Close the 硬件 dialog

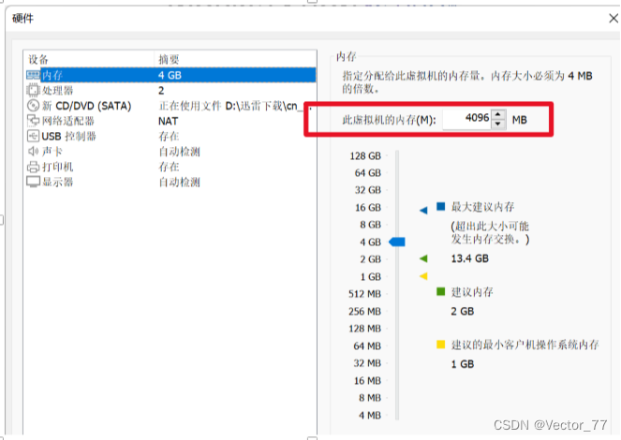pos(614,18)
